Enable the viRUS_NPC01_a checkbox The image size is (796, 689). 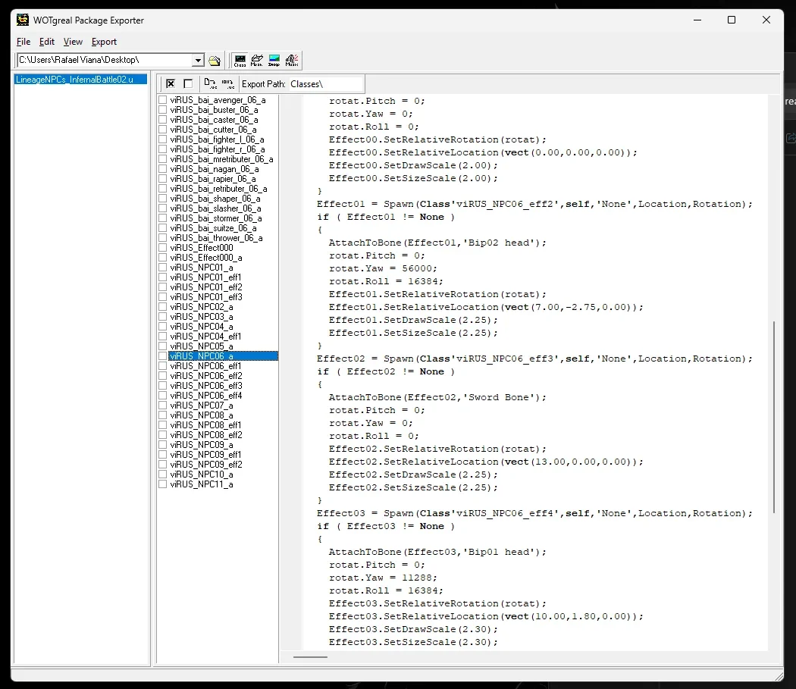click(x=162, y=268)
